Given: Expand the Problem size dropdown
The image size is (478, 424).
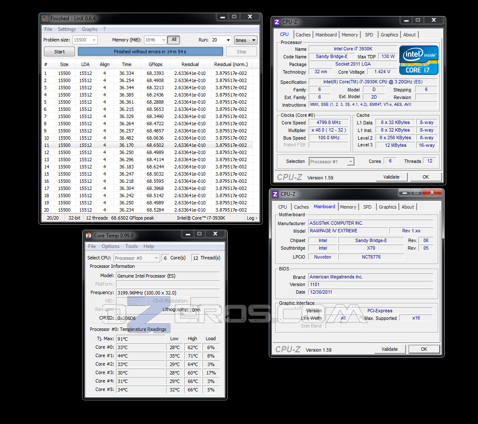Looking at the screenshot, I should pyautogui.click(x=94, y=40).
